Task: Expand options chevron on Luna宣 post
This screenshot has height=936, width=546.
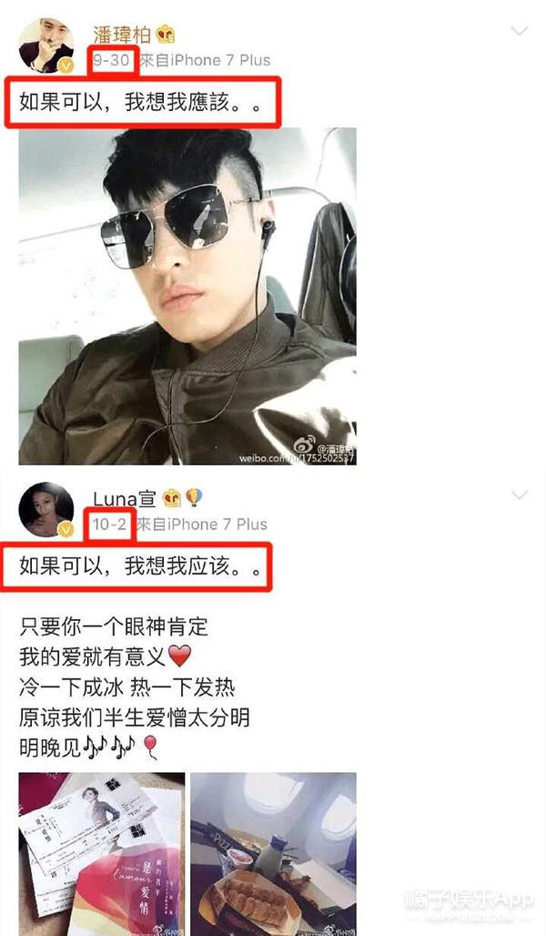Action: (x=519, y=495)
